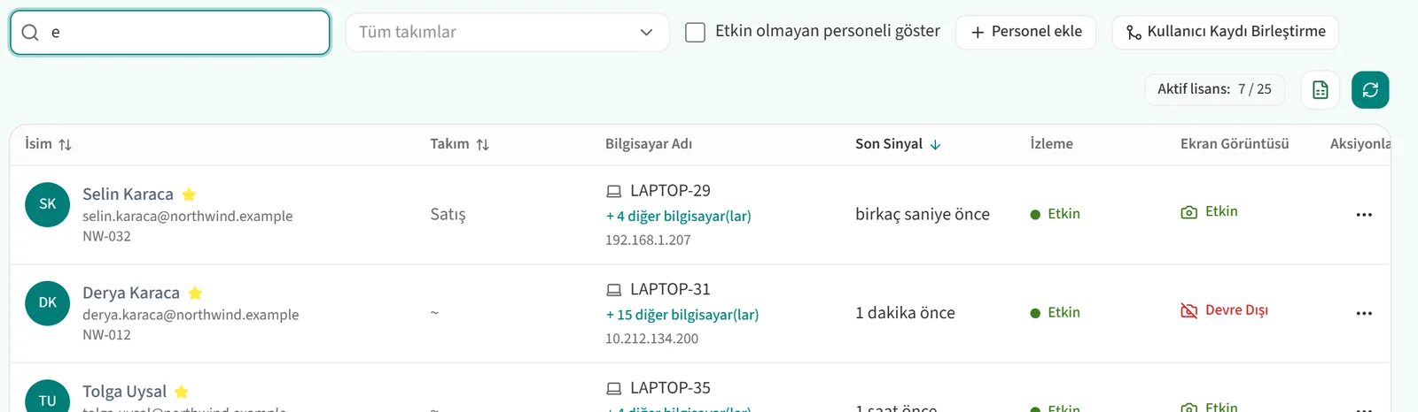Toggle Etkin olmayan personeli göster checkbox

(696, 33)
